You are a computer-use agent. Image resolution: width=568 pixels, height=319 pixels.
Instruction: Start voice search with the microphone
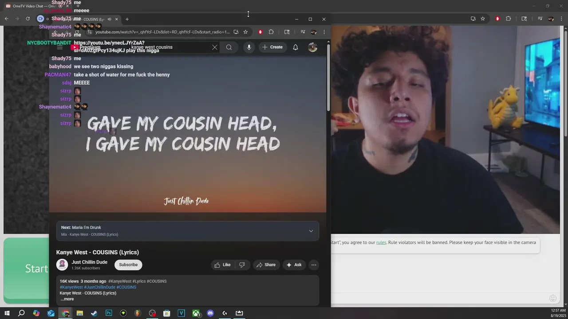(249, 47)
